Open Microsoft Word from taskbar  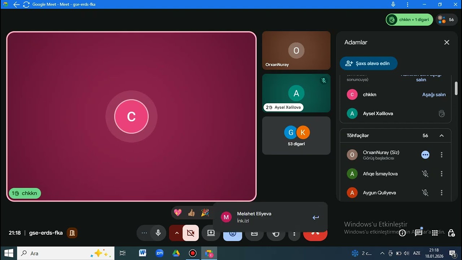(x=143, y=253)
